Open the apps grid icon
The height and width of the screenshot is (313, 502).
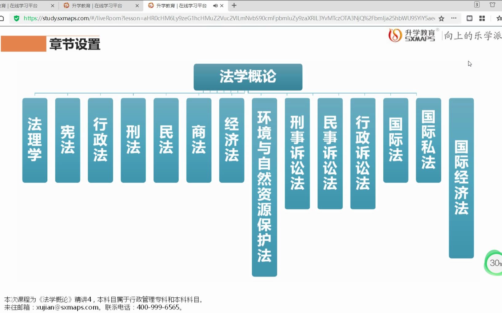tap(482, 18)
